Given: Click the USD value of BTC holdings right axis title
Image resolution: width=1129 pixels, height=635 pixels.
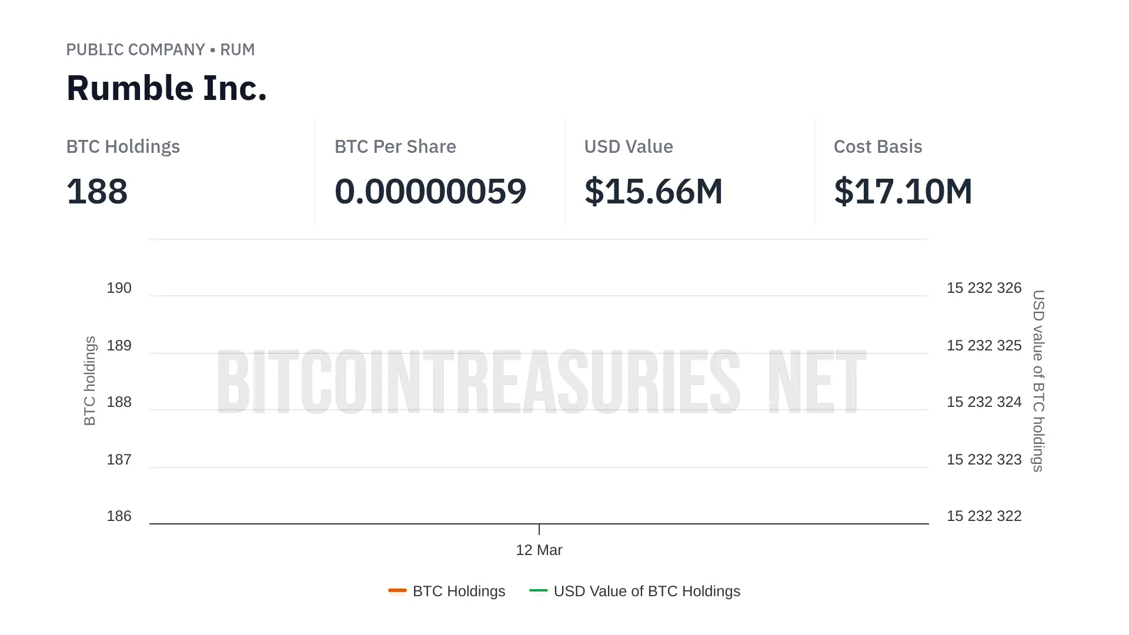Looking at the screenshot, I should click(1038, 380).
